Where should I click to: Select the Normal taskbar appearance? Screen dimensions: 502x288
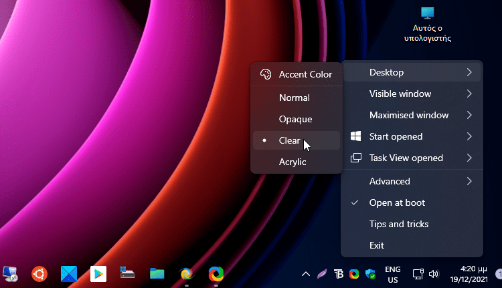tap(297, 98)
